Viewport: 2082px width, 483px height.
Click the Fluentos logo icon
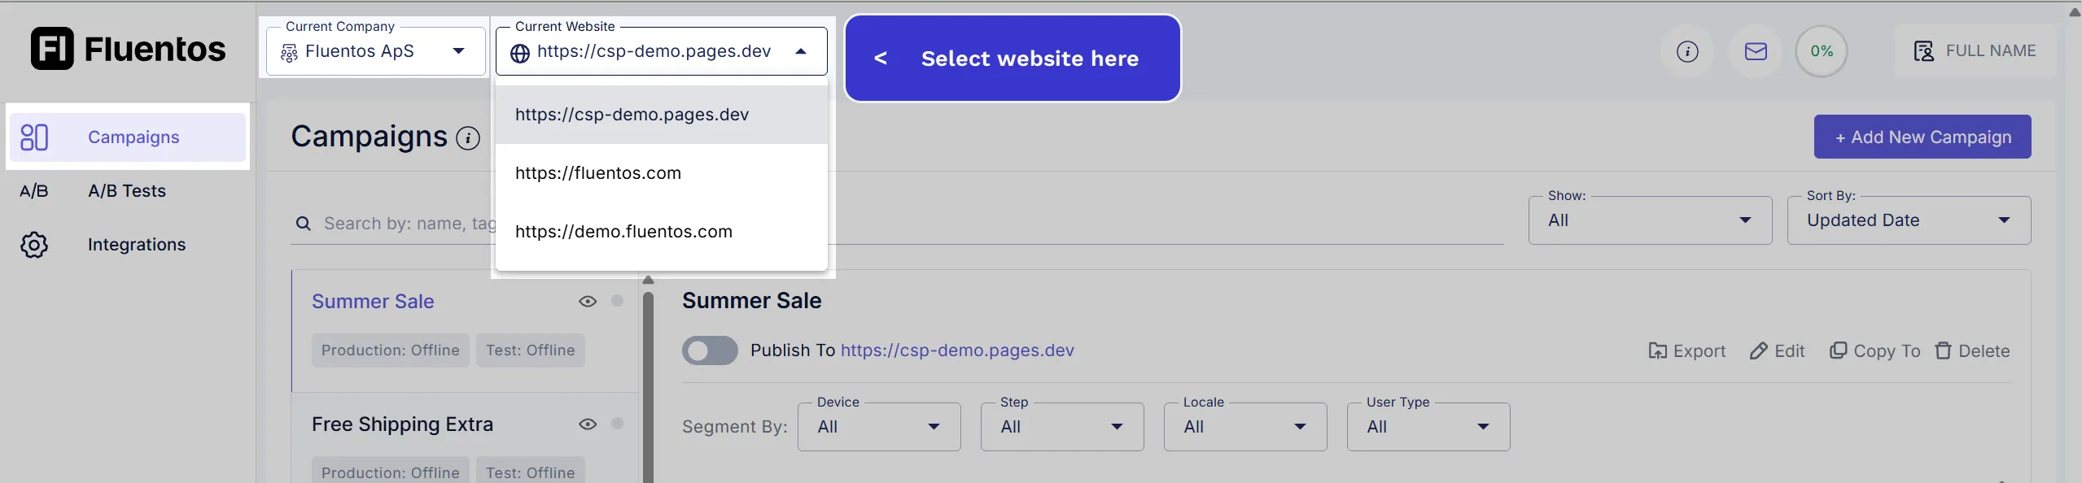pyautogui.click(x=52, y=49)
